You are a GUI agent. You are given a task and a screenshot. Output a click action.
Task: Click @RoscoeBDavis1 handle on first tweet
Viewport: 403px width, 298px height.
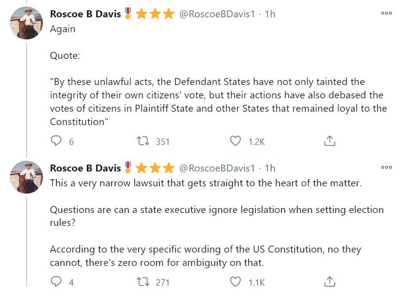[217, 14]
